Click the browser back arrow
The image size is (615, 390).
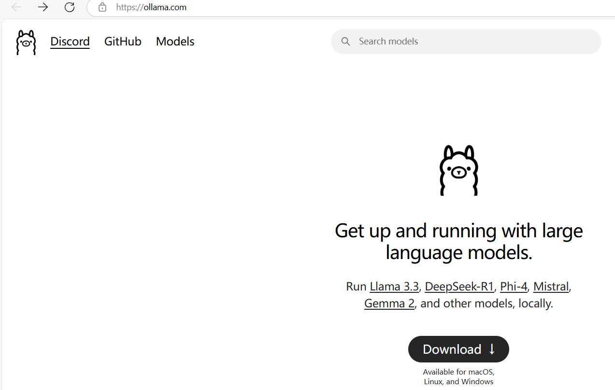pyautogui.click(x=16, y=7)
